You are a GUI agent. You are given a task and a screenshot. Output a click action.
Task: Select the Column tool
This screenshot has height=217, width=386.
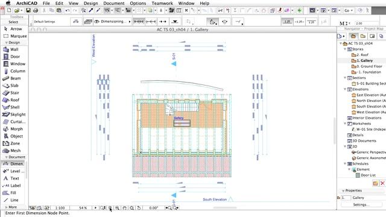tap(14, 71)
